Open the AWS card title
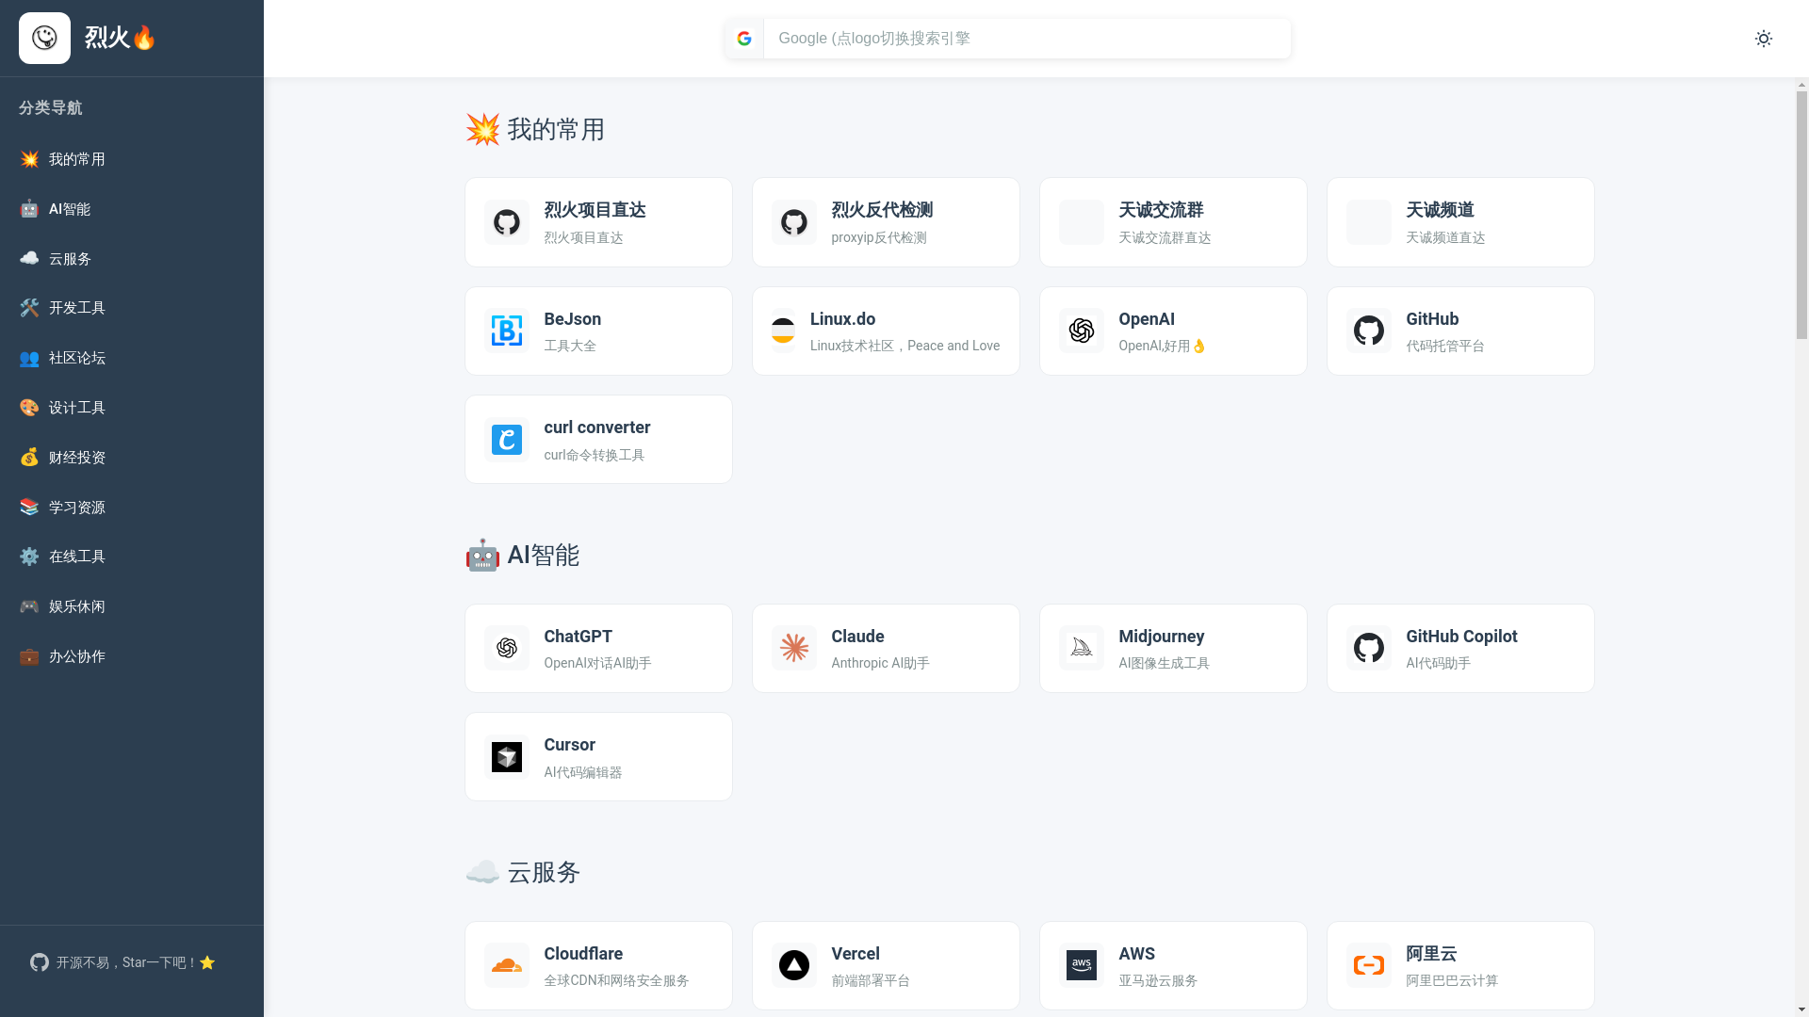Screen dimensions: 1809x1017 coord(1136,954)
